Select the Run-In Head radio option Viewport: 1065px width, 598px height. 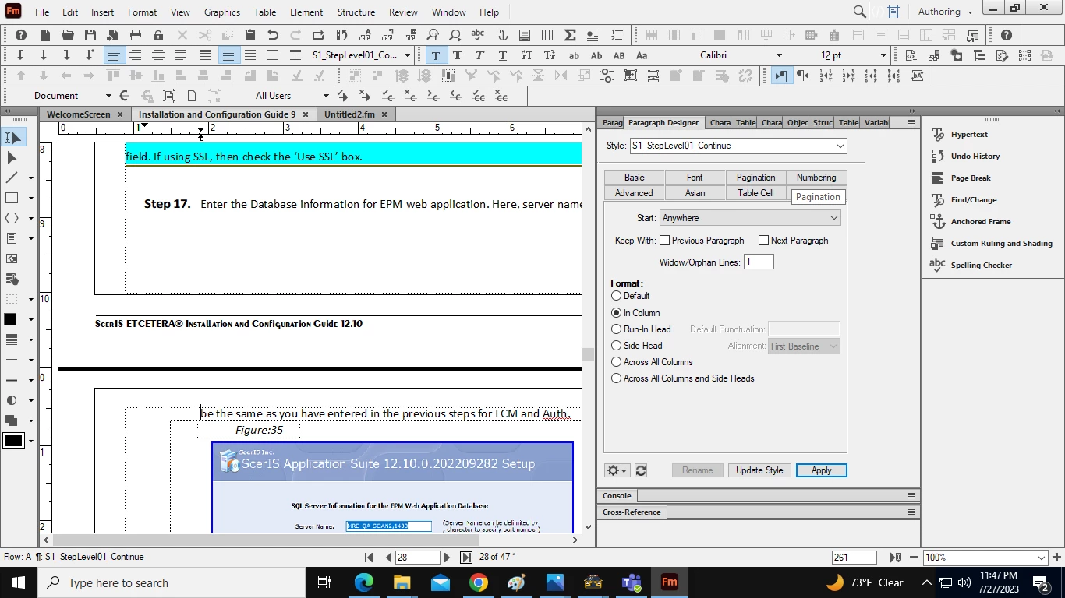(617, 329)
